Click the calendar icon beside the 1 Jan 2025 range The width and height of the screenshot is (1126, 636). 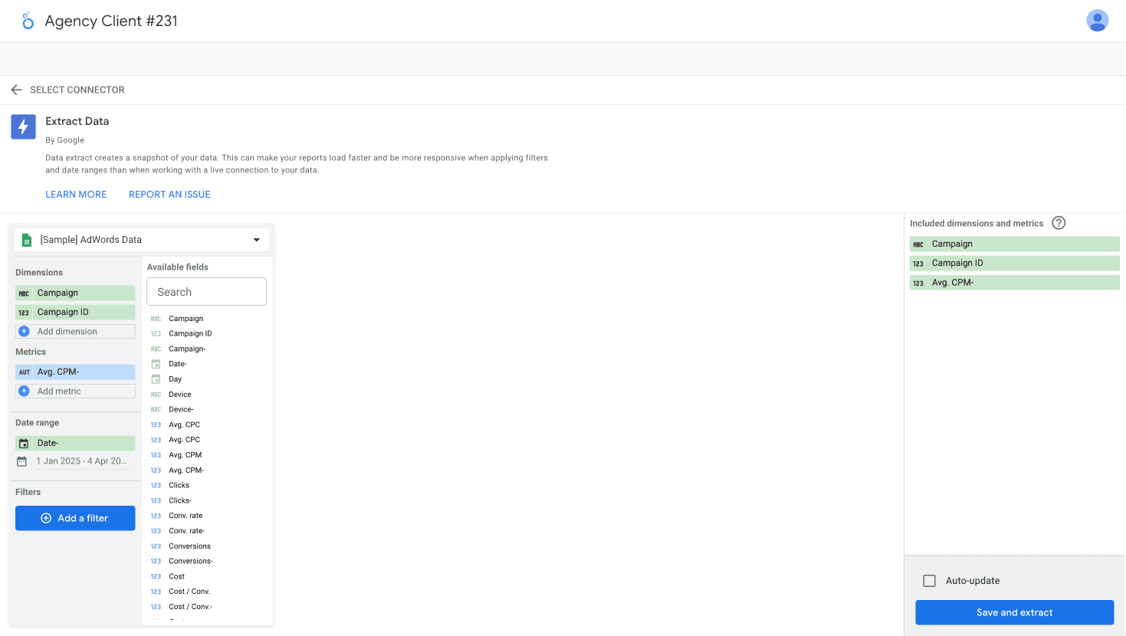pos(24,461)
